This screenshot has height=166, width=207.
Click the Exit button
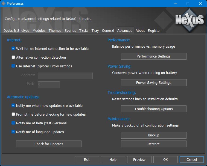tap(87, 159)
